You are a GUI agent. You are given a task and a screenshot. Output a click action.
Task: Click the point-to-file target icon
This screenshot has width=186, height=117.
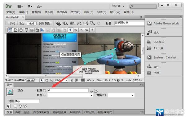coord(91,91)
